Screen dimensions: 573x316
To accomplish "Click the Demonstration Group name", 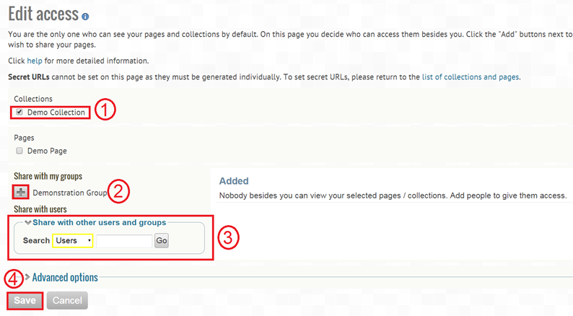I will tap(70, 193).
